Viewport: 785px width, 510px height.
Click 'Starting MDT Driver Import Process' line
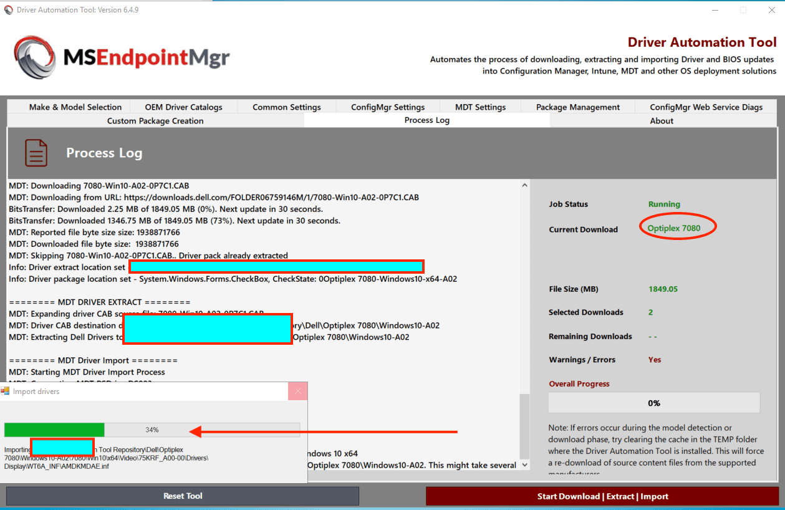coord(87,372)
